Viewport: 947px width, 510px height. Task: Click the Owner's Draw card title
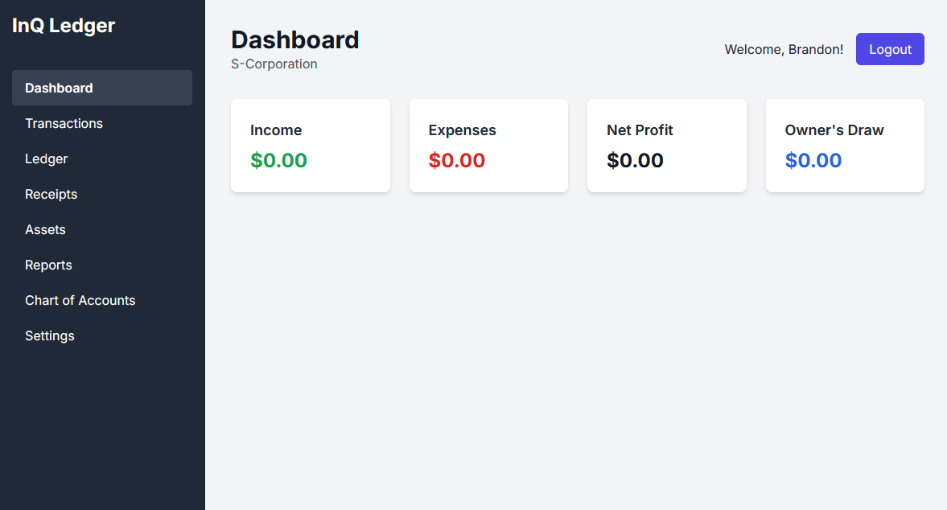coord(834,130)
